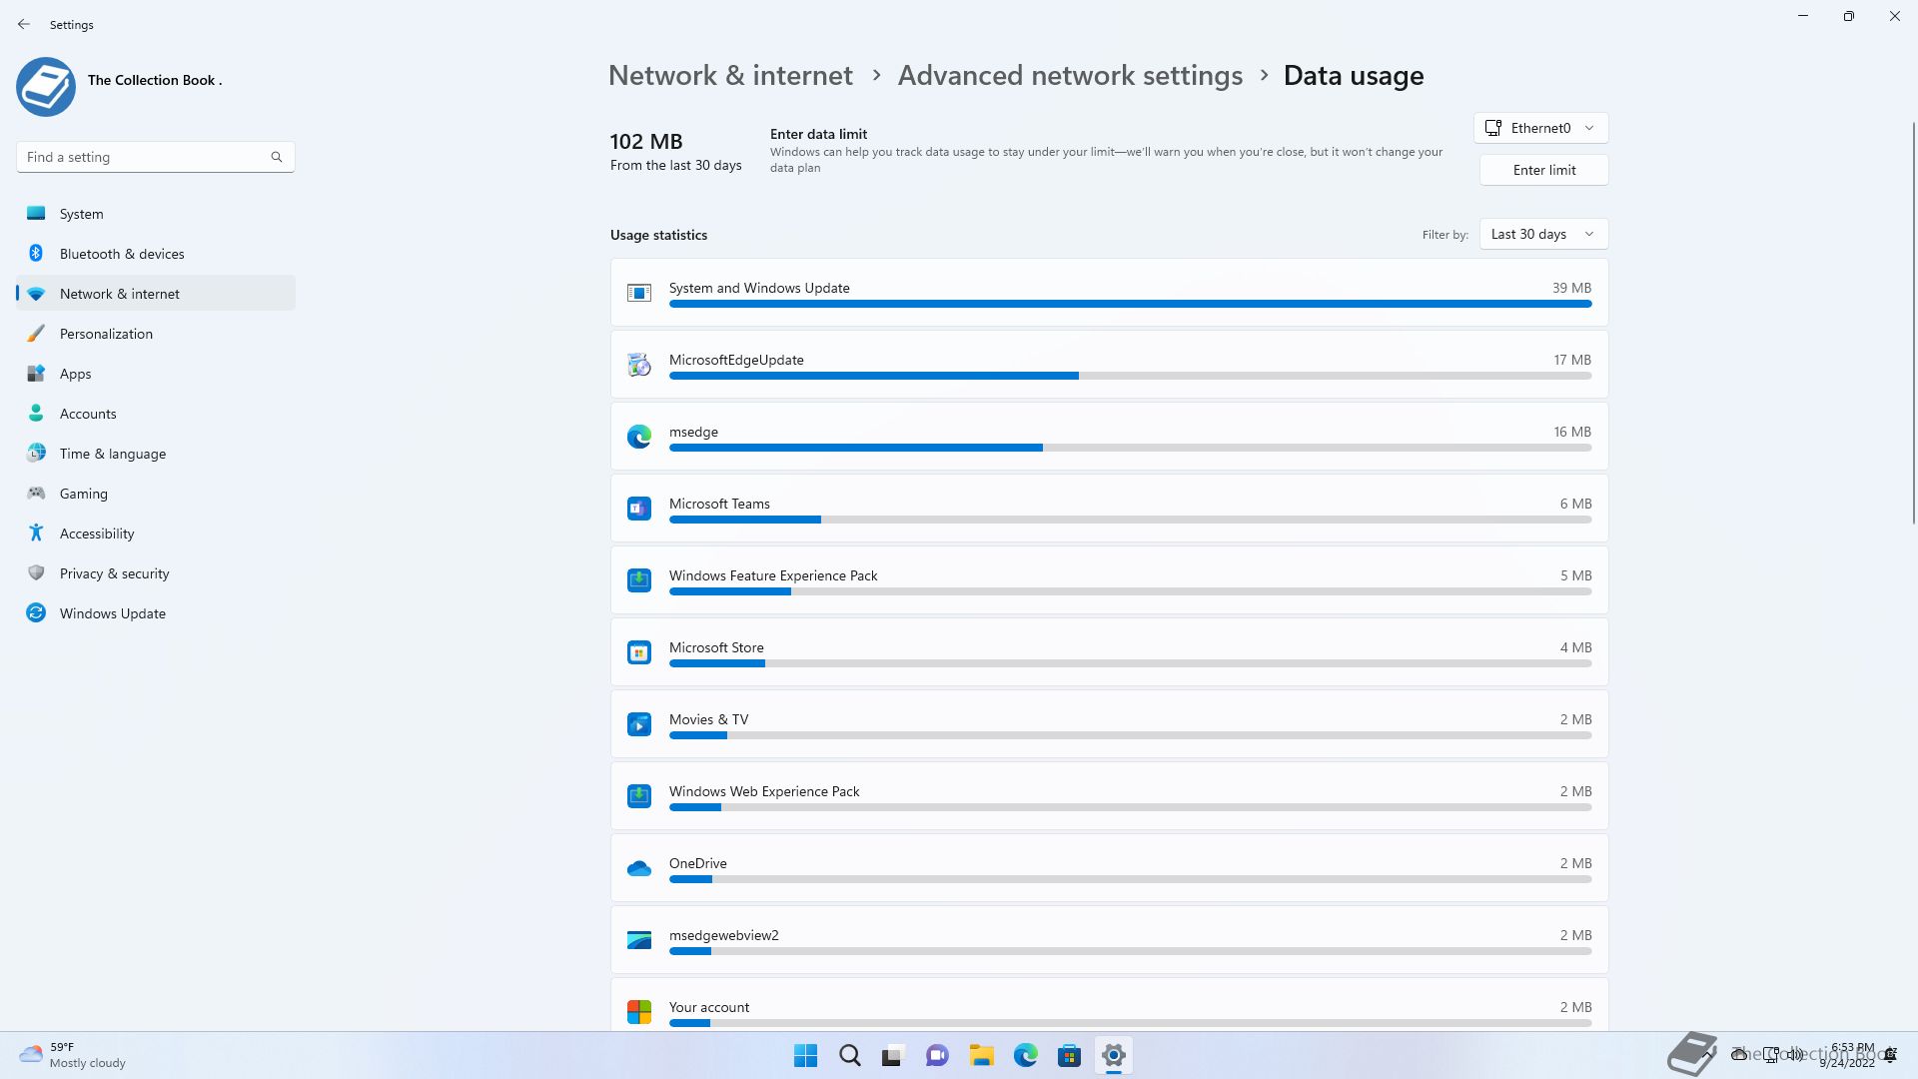Click the Your account icon in usage list
Viewport: 1918px width, 1079px height.
pyautogui.click(x=639, y=1012)
